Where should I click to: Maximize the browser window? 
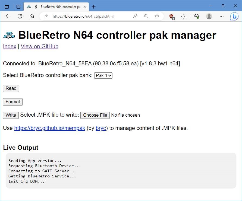(223, 6)
